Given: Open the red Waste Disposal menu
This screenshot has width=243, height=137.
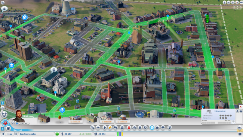Looking at the screenshot, I should [129, 128].
